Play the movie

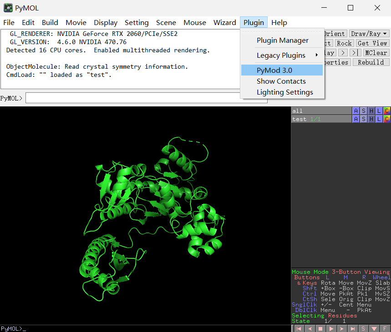331,329
